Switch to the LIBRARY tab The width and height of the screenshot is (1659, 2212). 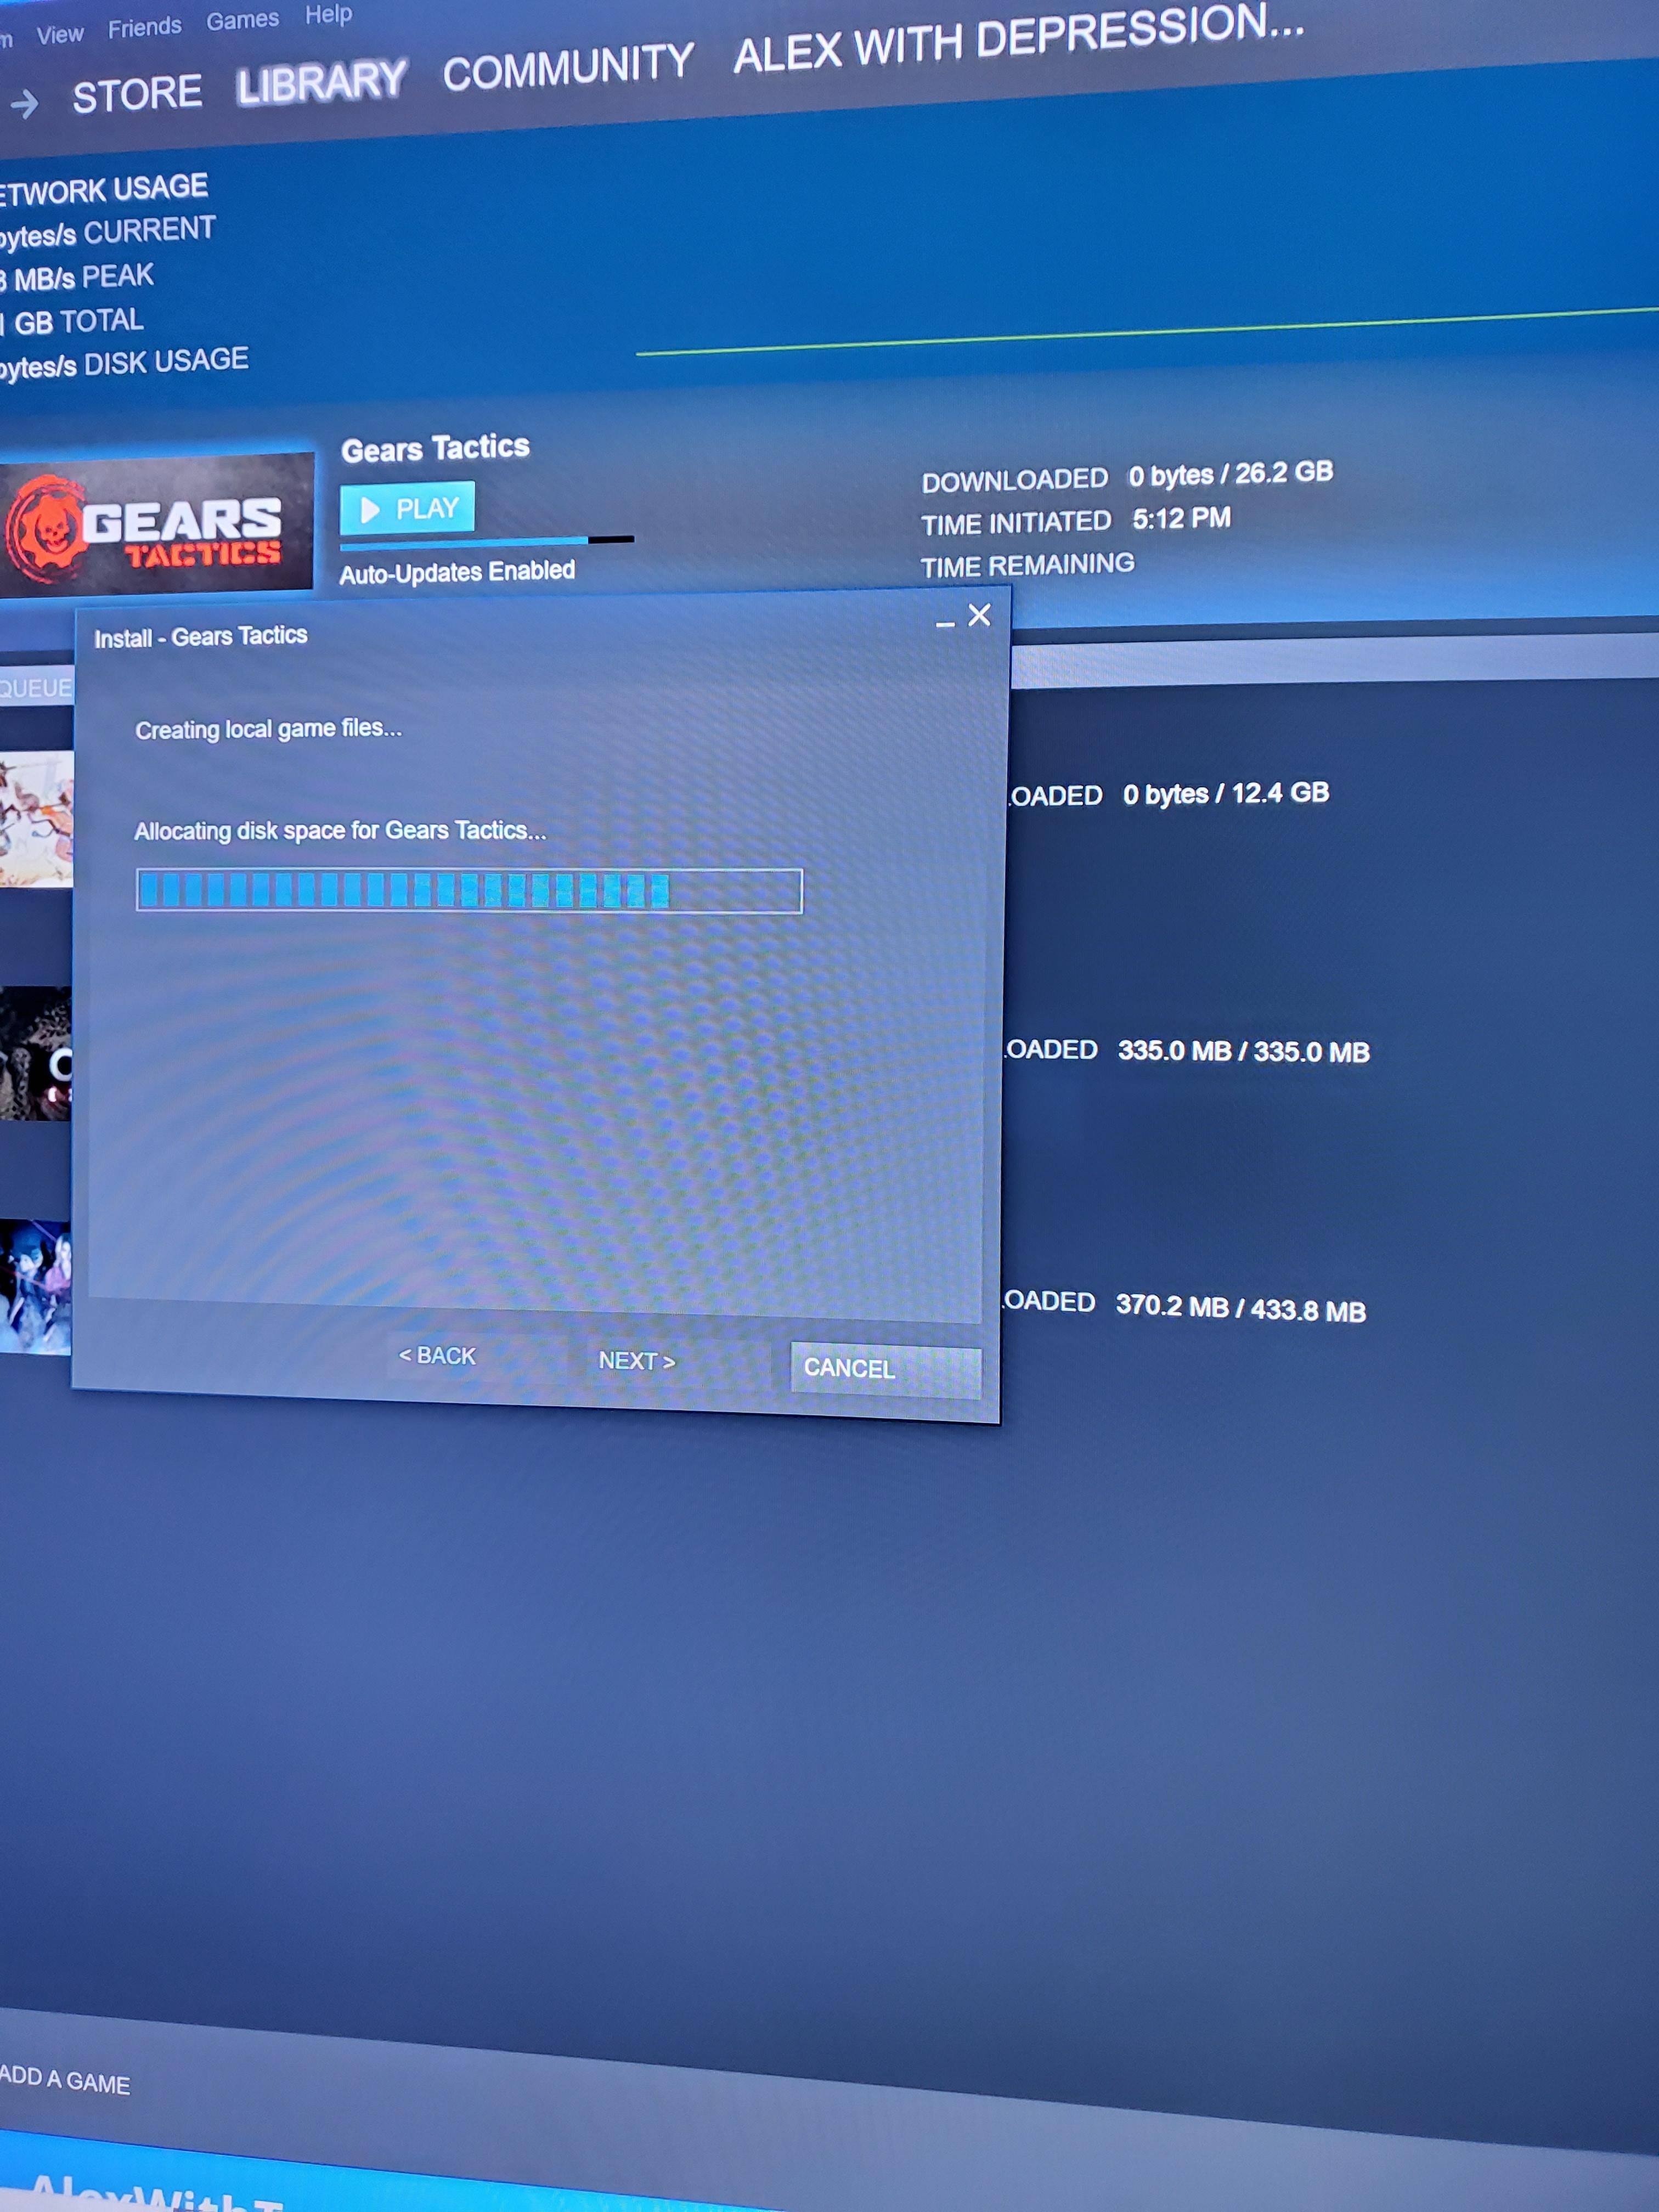pyautogui.click(x=321, y=81)
